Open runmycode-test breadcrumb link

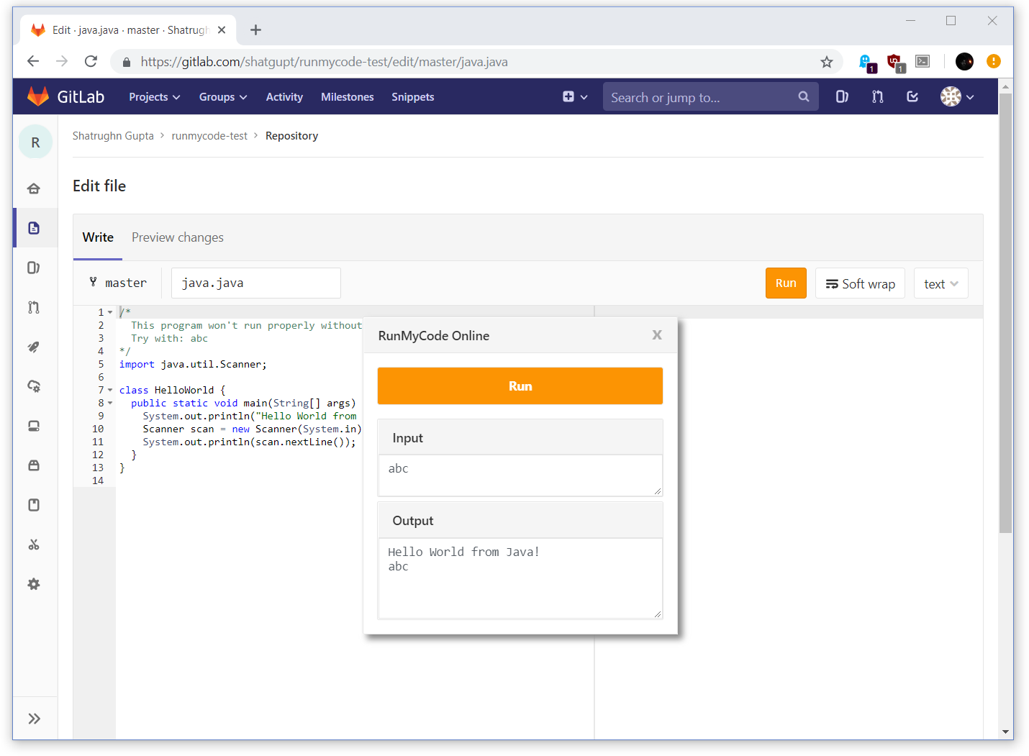[209, 135]
